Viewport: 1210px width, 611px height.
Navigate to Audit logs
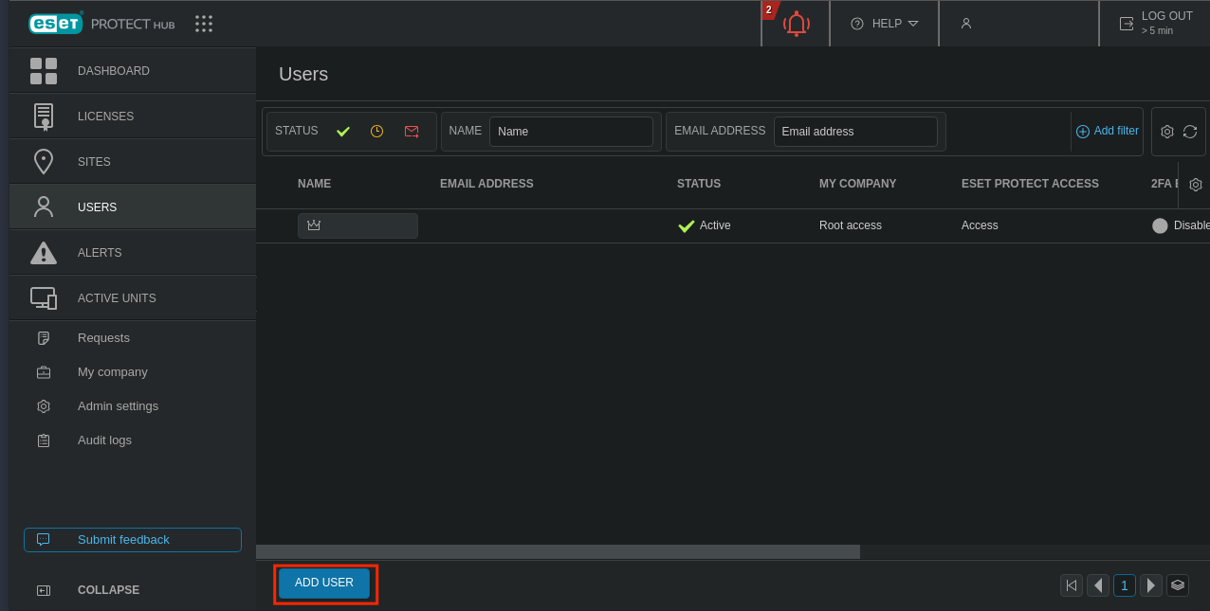[x=104, y=440]
